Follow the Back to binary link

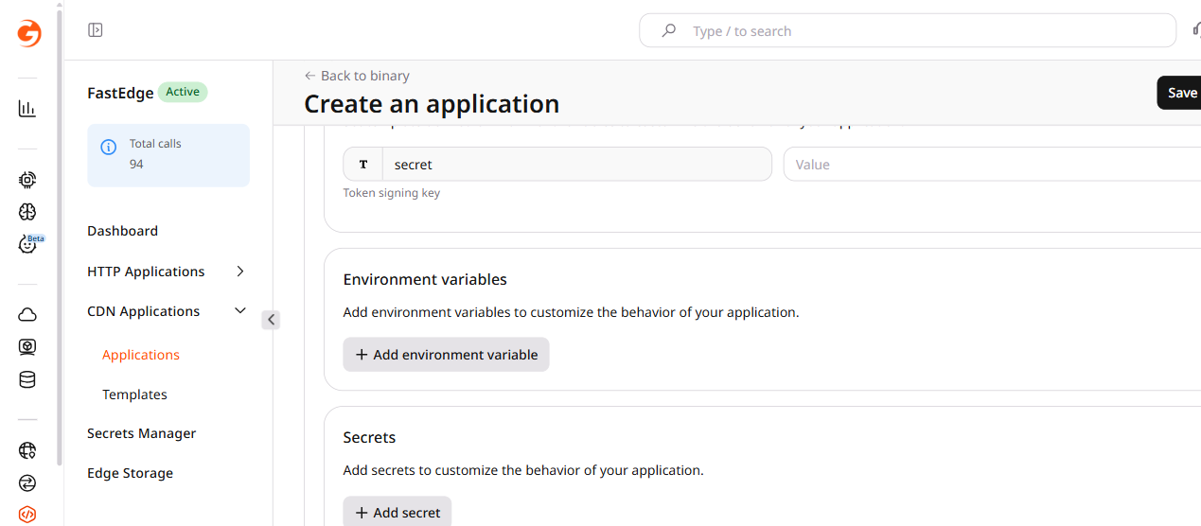(x=357, y=76)
